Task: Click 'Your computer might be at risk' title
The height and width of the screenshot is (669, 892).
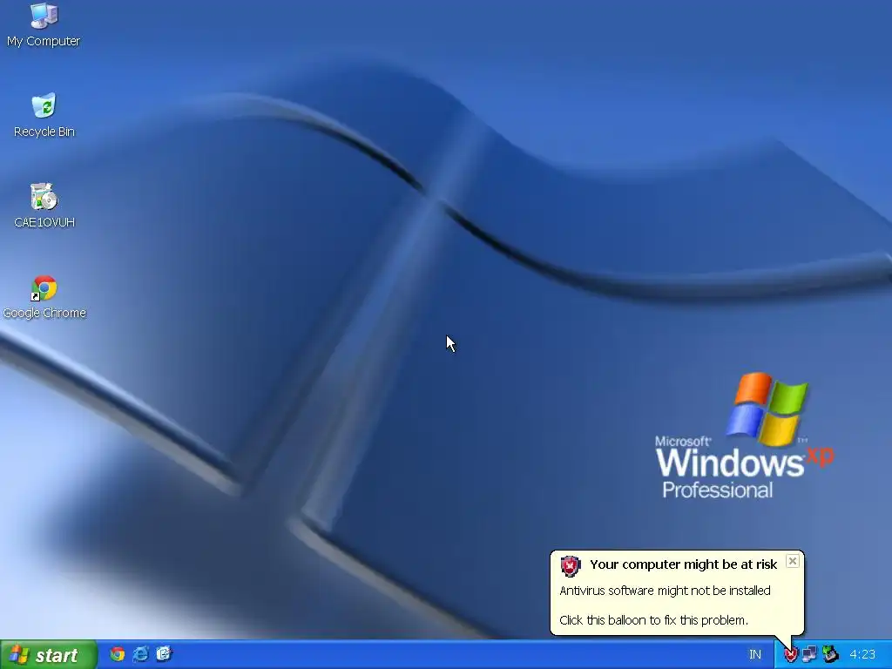Action: point(683,564)
